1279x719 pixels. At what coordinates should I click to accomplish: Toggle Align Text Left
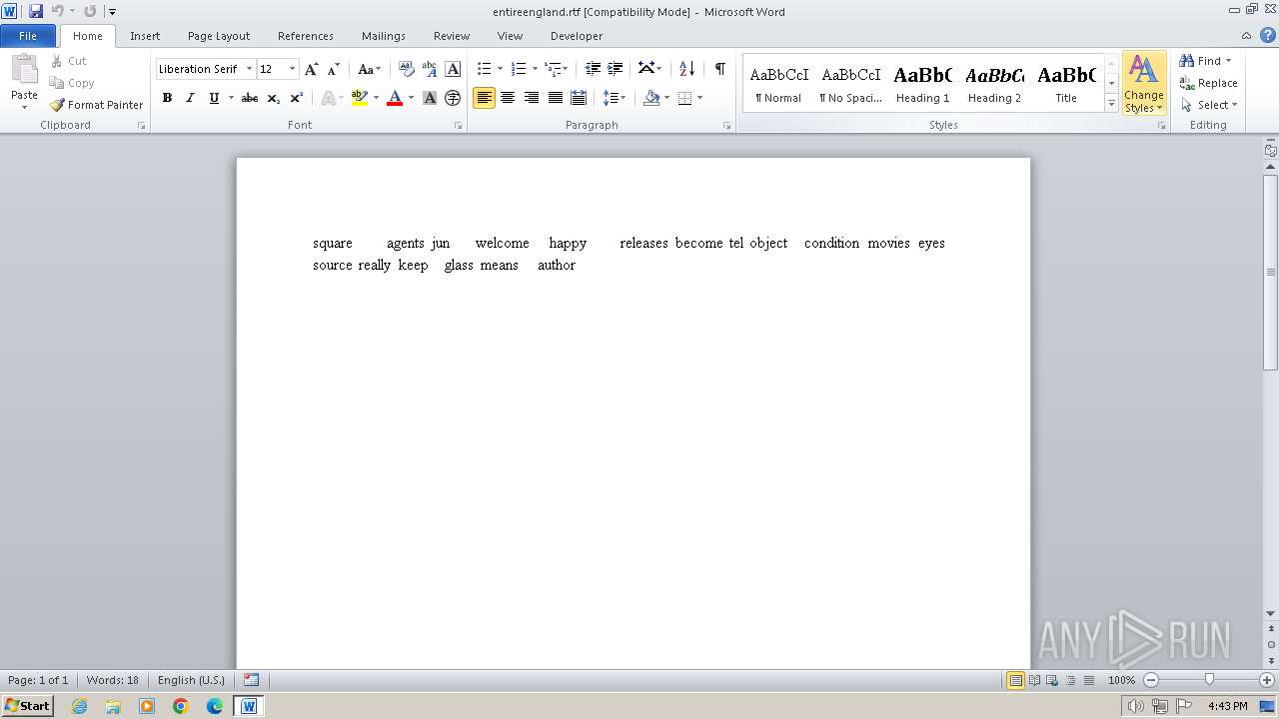(484, 98)
